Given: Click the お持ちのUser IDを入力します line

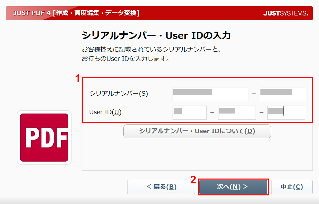Looking at the screenshot, I should [x=126, y=59].
